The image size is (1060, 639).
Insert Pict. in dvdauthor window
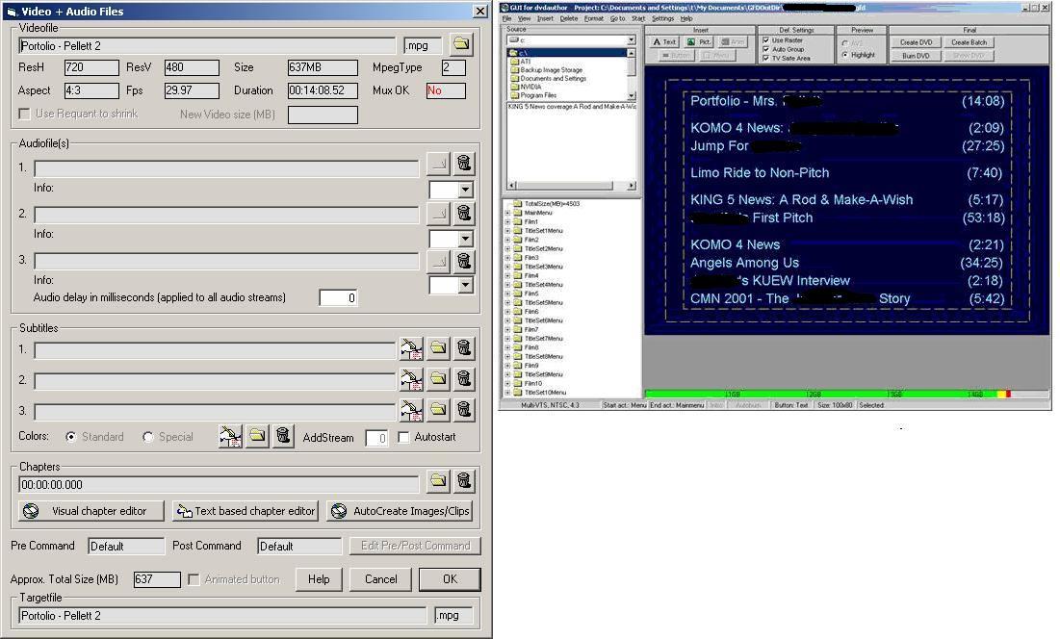click(699, 42)
